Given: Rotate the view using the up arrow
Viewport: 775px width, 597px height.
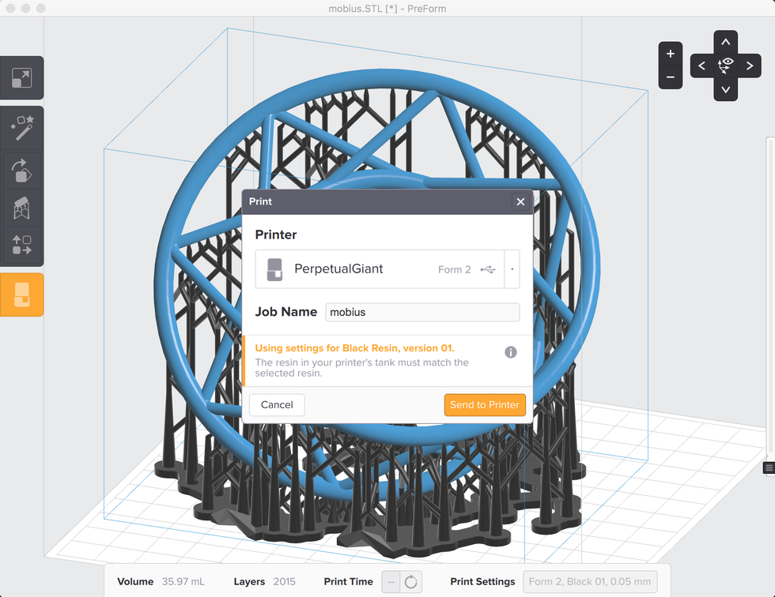Looking at the screenshot, I should [725, 42].
